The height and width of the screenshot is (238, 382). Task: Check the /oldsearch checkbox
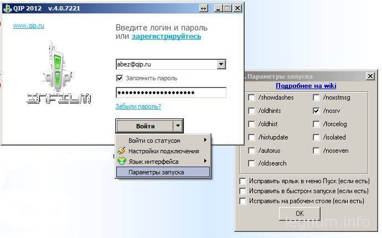251,163
